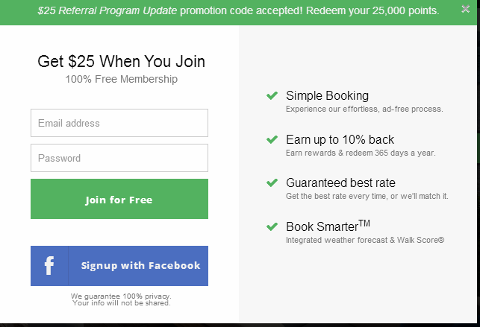Click the Facebook "f" logo icon
This screenshot has width=480, height=327.
[49, 266]
